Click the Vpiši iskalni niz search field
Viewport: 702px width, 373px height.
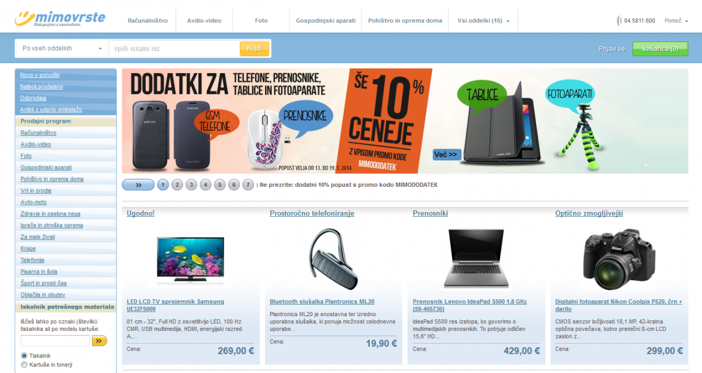point(174,49)
